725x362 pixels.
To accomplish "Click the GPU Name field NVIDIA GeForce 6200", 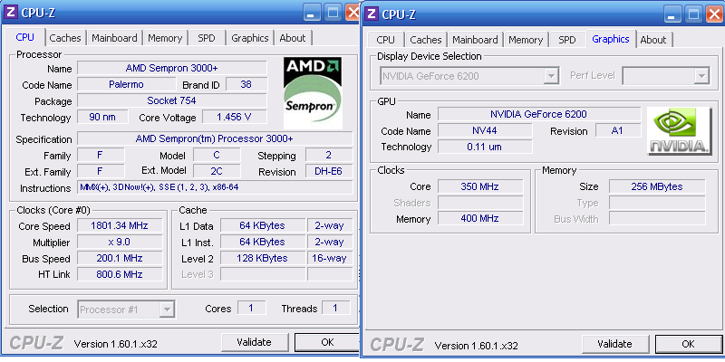I will tap(539, 114).
